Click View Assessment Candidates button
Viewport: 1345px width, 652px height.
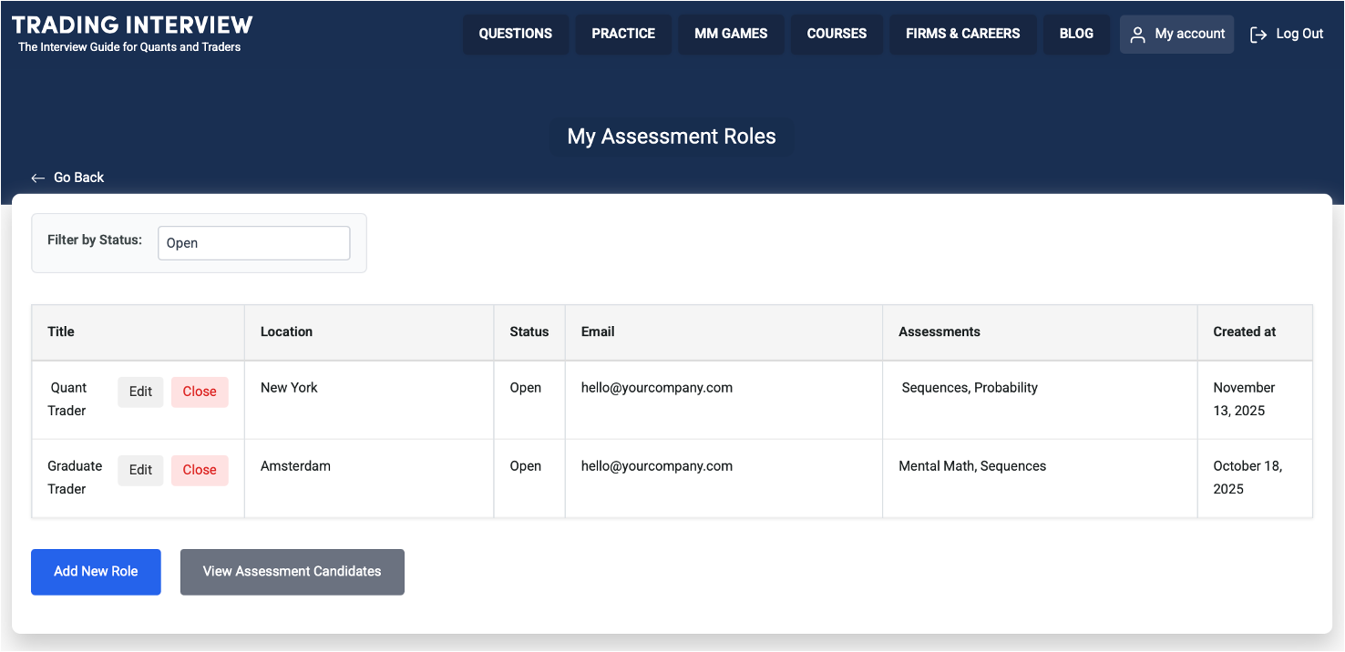click(292, 572)
